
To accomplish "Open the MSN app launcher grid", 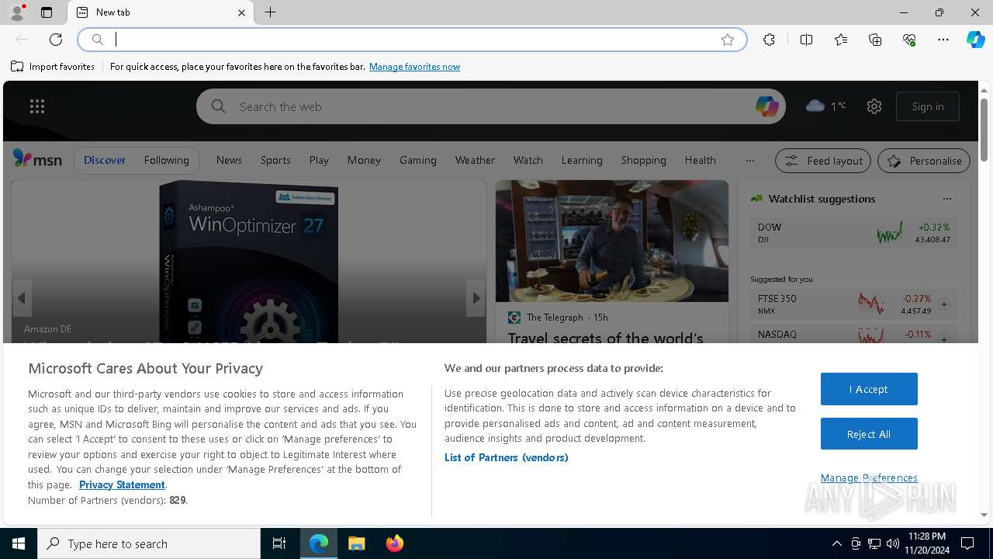I will [x=37, y=106].
